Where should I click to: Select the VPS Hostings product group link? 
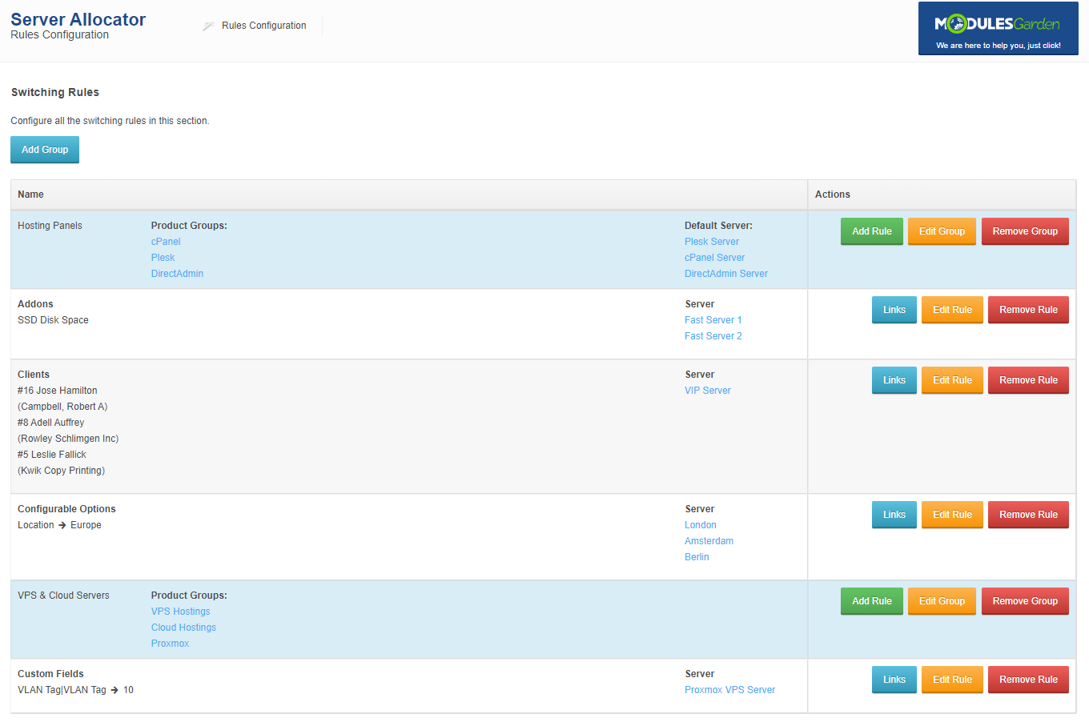[x=180, y=611]
